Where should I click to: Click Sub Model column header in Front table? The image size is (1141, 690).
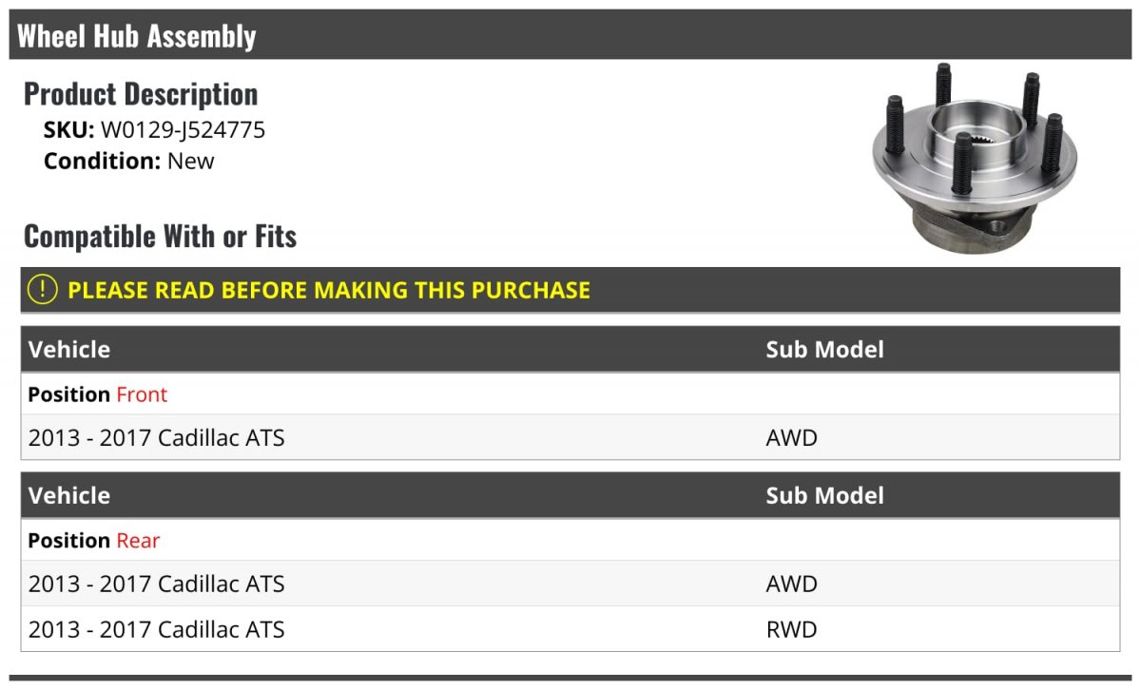pyautogui.click(x=825, y=349)
